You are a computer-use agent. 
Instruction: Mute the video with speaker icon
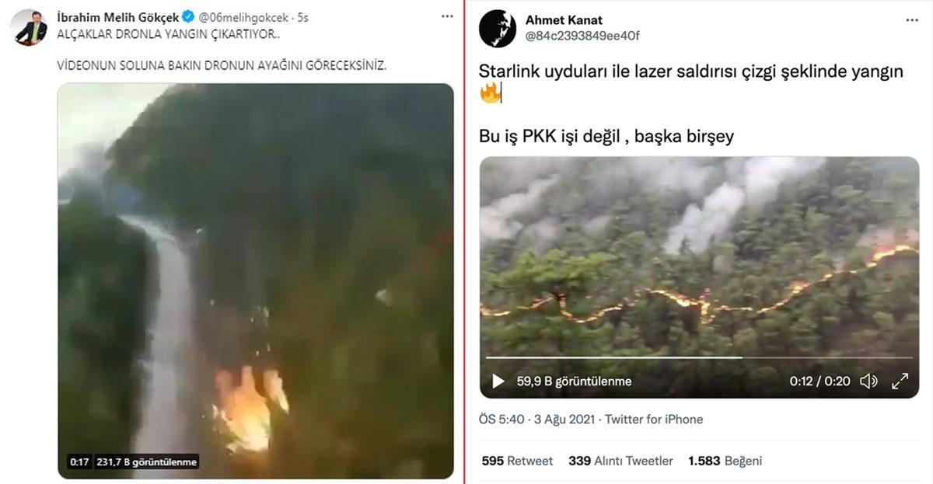[x=868, y=381]
